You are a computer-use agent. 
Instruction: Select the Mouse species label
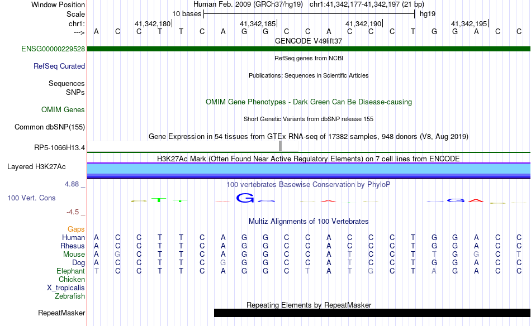pos(74,254)
